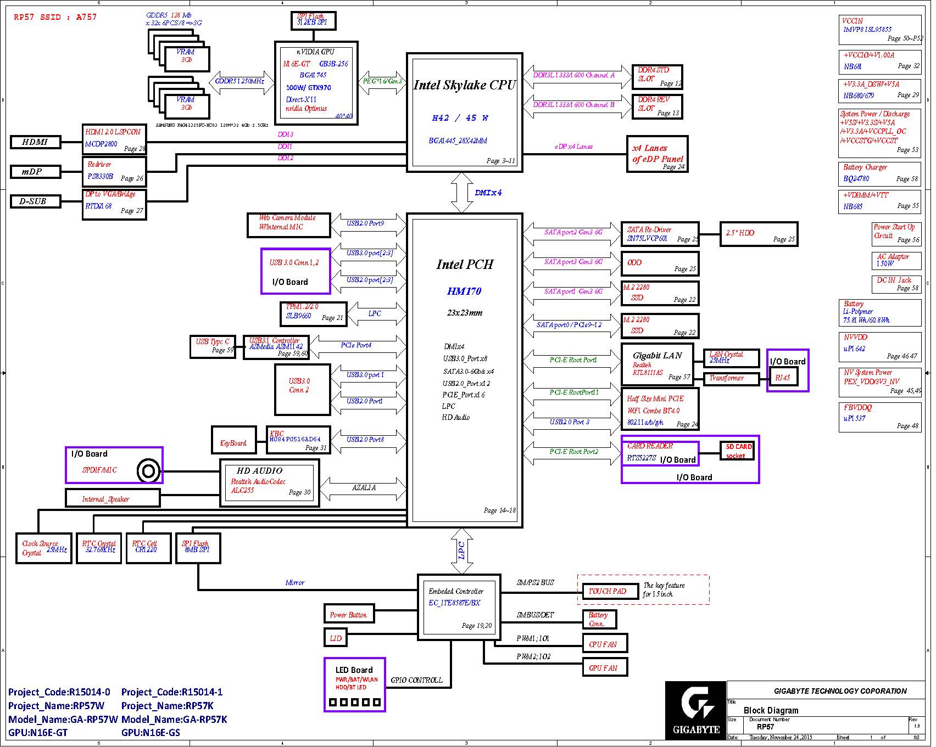936x747 pixels.
Task: Select the USB3.1 Controller ASM1142 block
Action: [x=276, y=347]
